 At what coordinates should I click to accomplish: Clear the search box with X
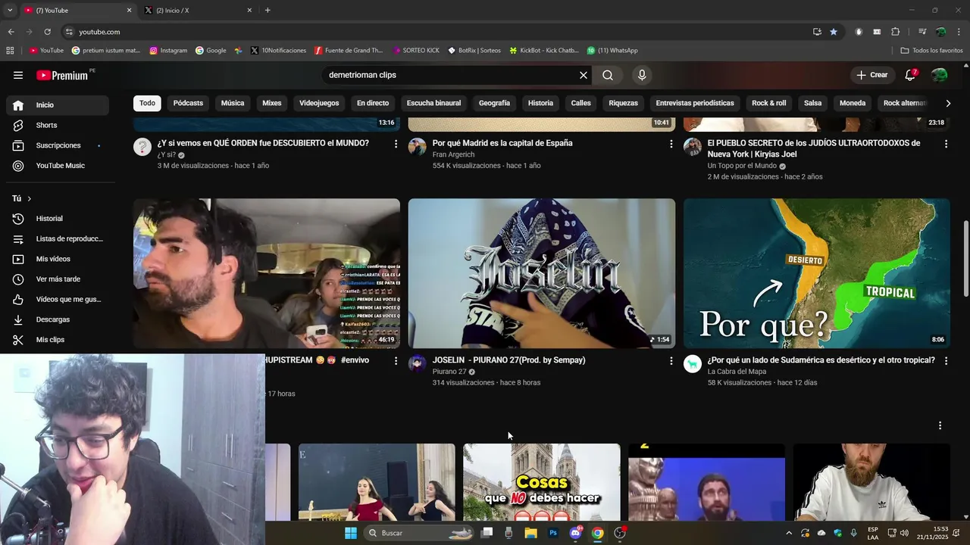[584, 75]
